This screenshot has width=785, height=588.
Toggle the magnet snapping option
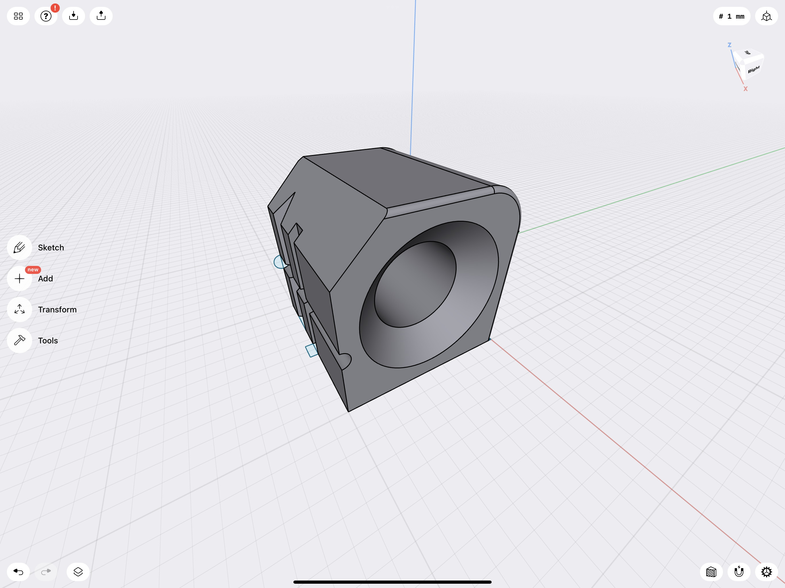[x=739, y=572]
